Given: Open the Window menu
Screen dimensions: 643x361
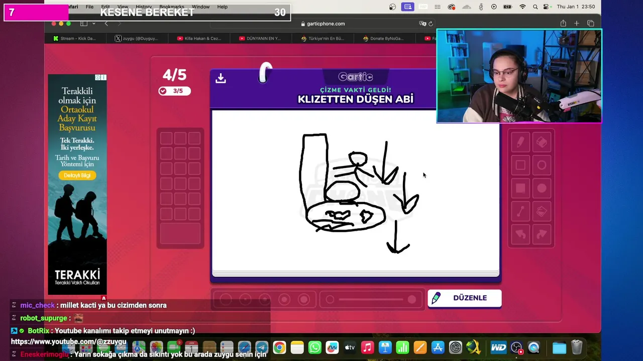Looking at the screenshot, I should click(x=200, y=7).
